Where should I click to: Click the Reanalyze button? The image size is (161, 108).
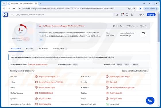(118, 26)
